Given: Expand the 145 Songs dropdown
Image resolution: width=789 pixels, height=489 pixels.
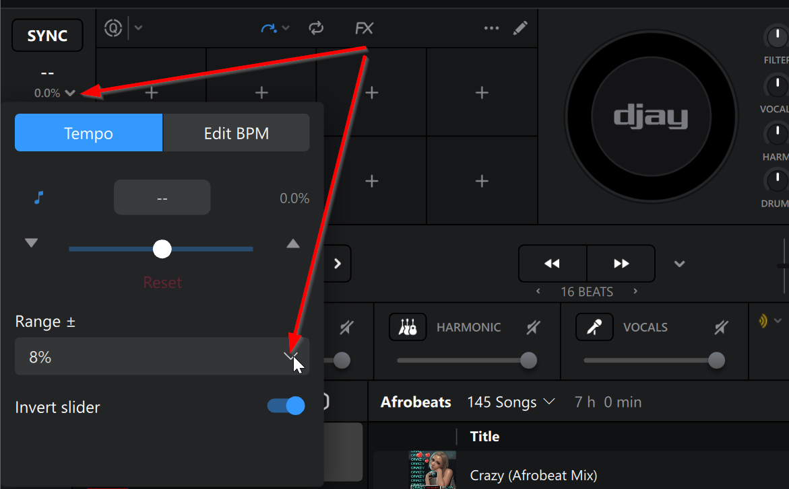Looking at the screenshot, I should 511,402.
